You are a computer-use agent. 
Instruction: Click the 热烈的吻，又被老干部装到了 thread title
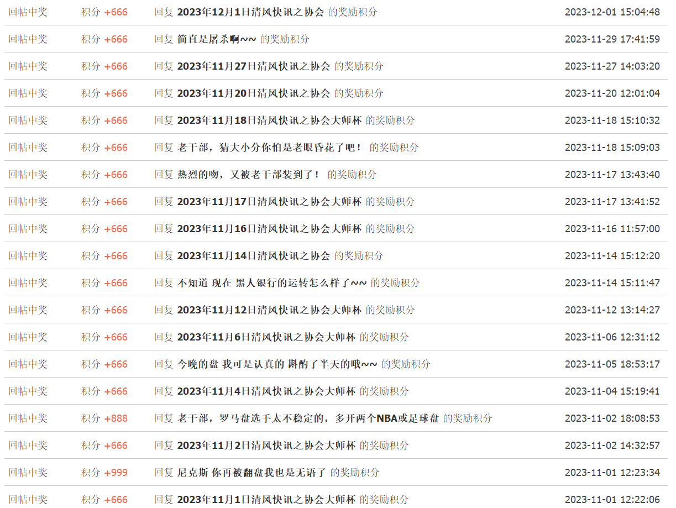249,175
